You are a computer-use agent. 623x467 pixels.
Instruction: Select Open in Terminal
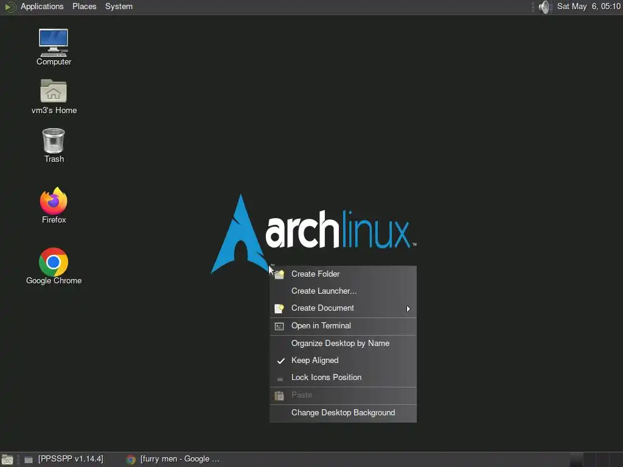343,326
